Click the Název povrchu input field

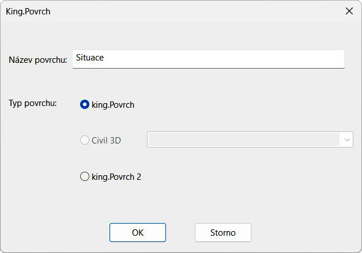(208, 59)
